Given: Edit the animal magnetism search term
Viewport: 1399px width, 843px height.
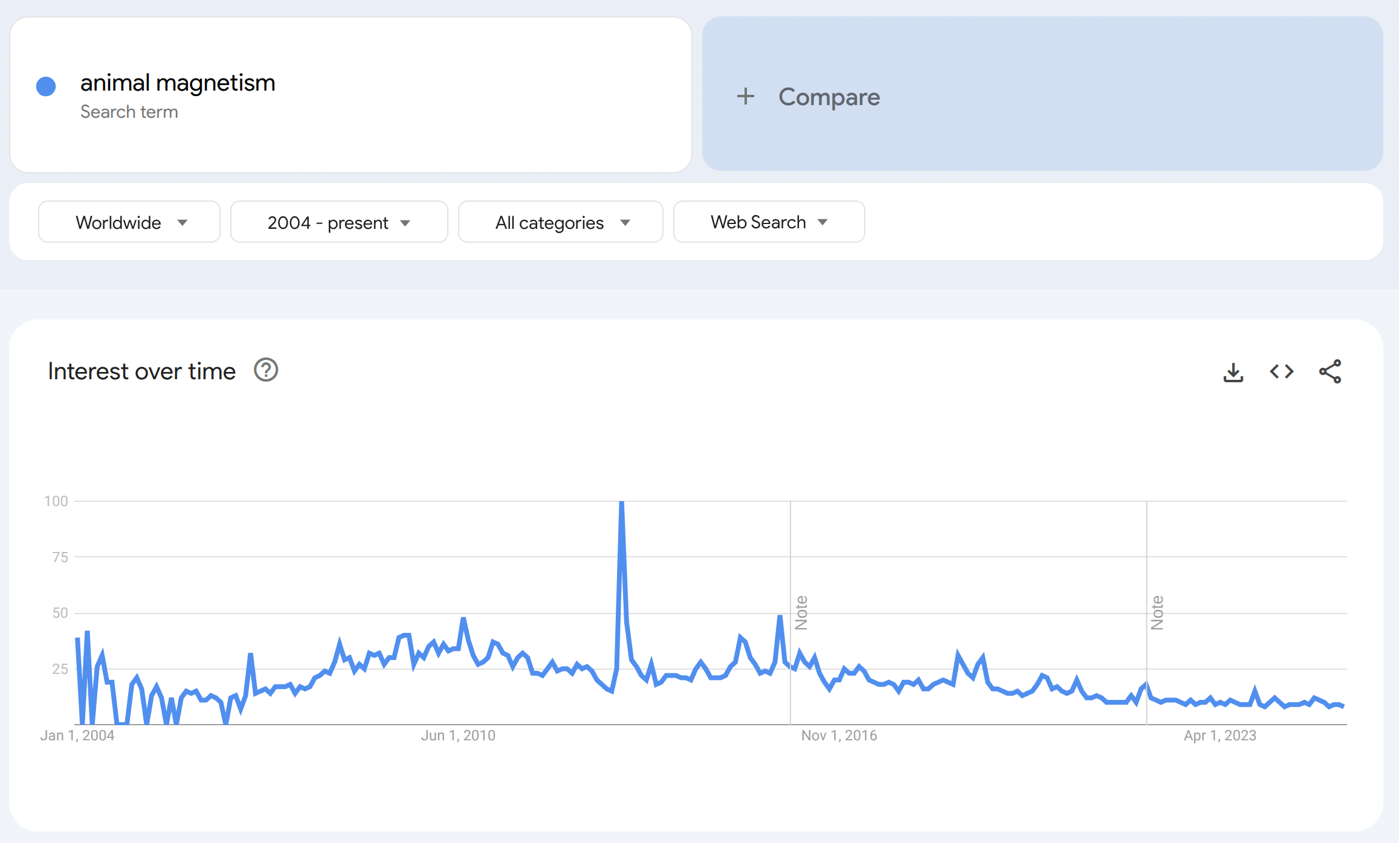Looking at the screenshot, I should pyautogui.click(x=178, y=83).
